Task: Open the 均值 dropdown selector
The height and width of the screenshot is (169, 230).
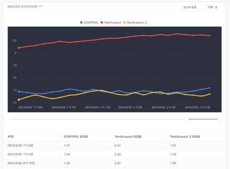Action: coord(212,7)
